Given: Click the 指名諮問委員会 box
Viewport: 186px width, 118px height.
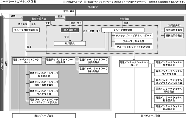Looking at the screenshot, I should pos(174,30).
